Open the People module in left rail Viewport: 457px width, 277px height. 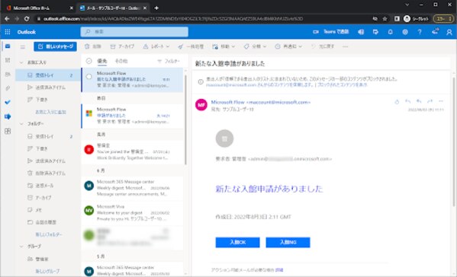[8, 75]
